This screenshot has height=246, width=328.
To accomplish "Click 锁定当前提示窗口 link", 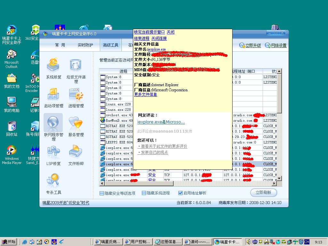I will (x=149, y=32).
